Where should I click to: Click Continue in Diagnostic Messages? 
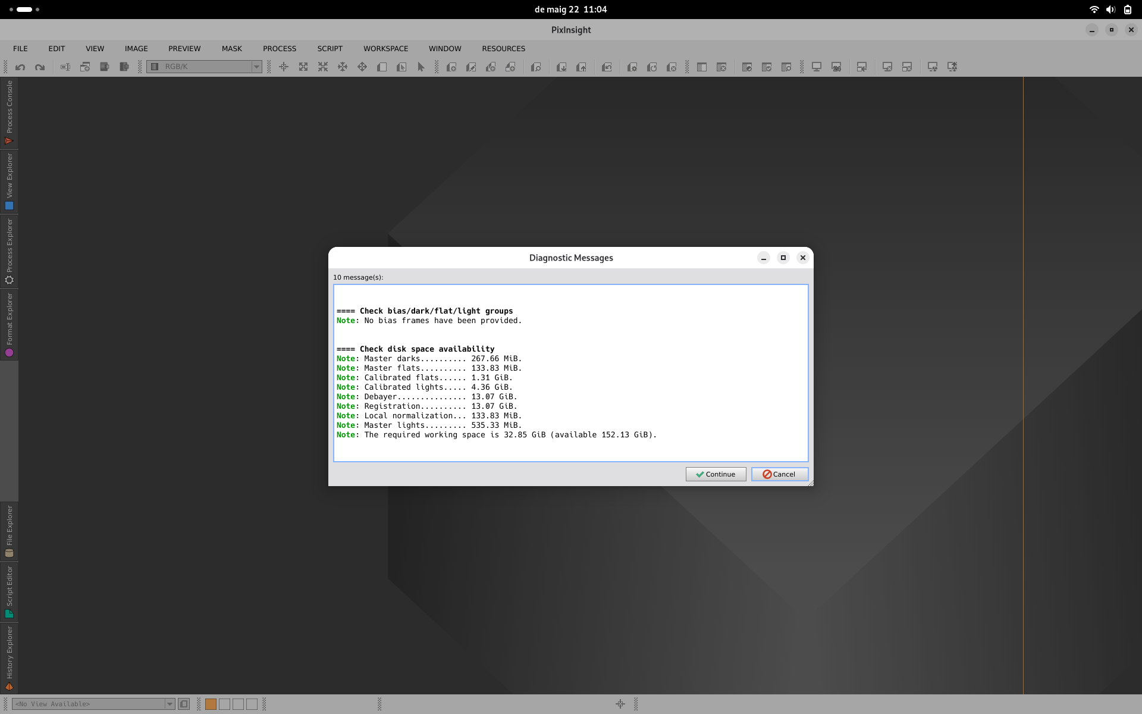pyautogui.click(x=716, y=474)
